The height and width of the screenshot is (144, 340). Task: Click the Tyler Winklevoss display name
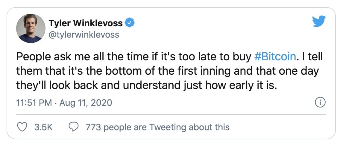coord(85,23)
